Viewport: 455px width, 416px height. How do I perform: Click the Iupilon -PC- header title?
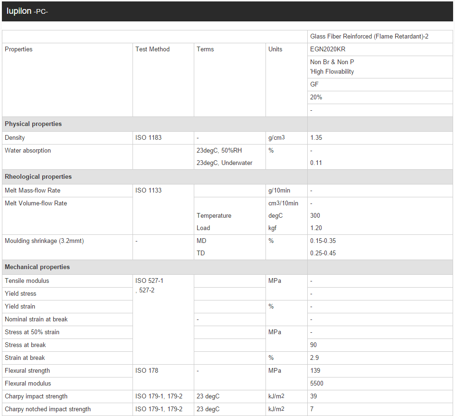27,11
